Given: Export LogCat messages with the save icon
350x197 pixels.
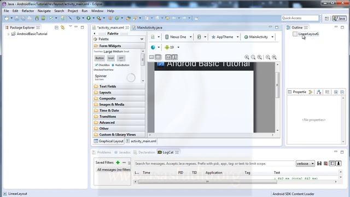Looking at the screenshot, I should pos(319,164).
